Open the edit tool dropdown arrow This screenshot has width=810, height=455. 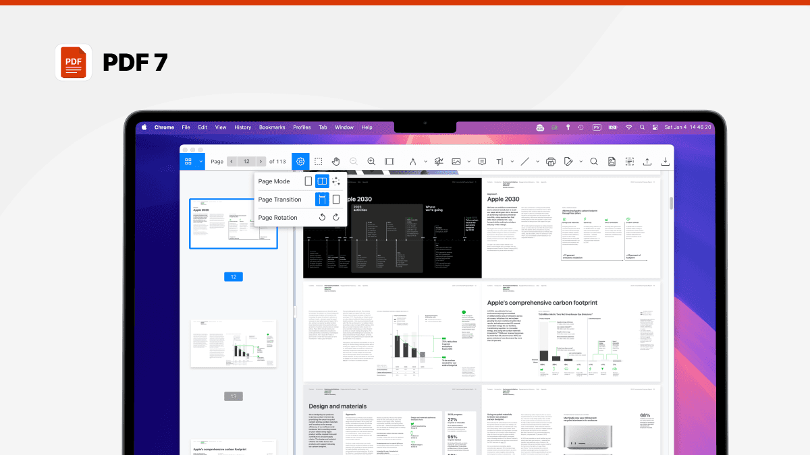pos(580,162)
